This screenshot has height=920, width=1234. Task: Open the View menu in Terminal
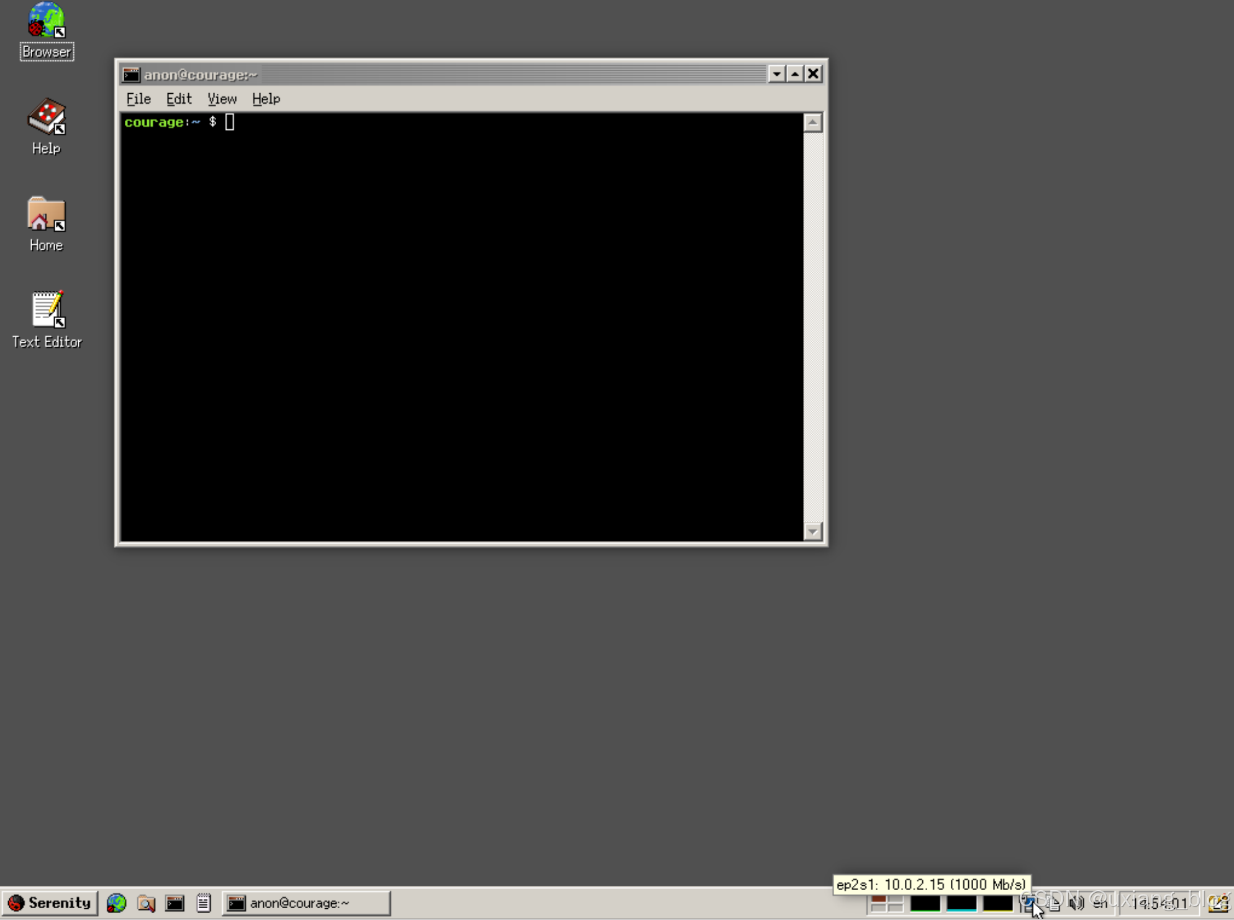point(222,99)
